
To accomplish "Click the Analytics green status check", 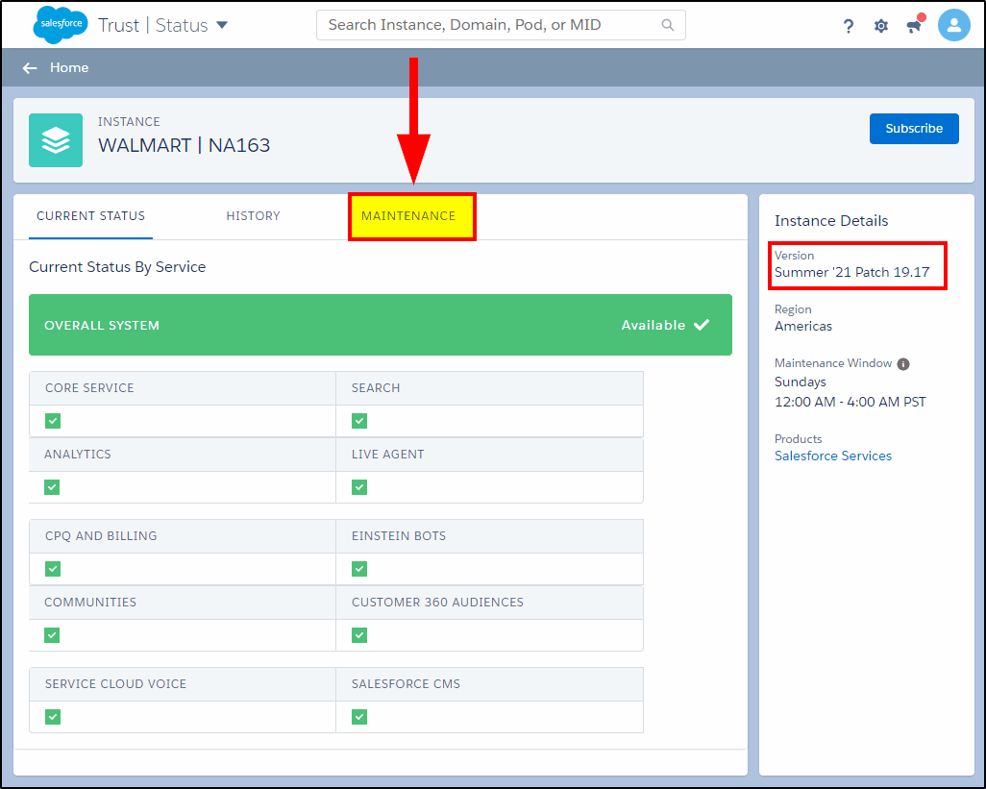I will tap(52, 487).
